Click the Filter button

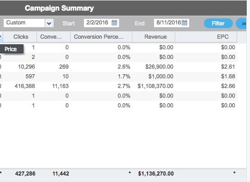point(218,23)
